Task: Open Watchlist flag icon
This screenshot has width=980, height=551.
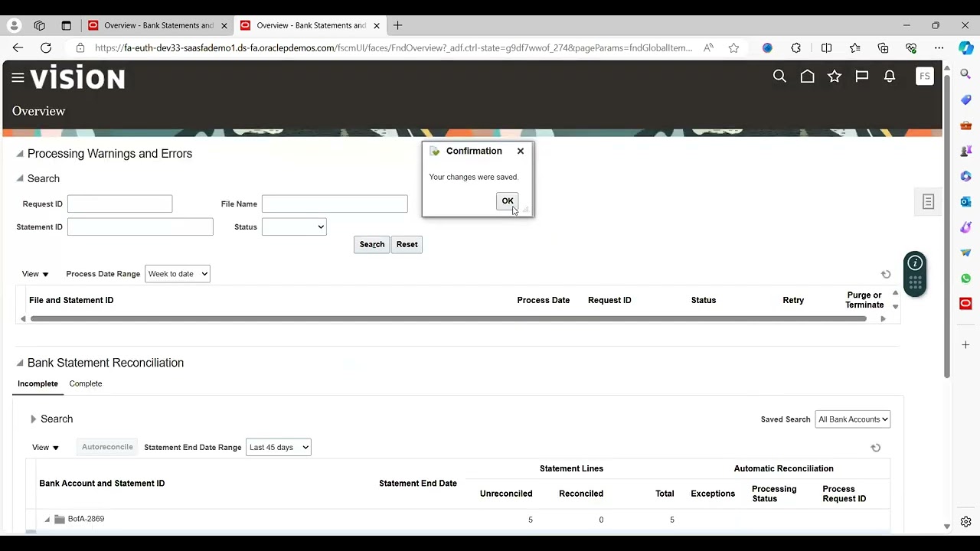Action: tap(862, 77)
